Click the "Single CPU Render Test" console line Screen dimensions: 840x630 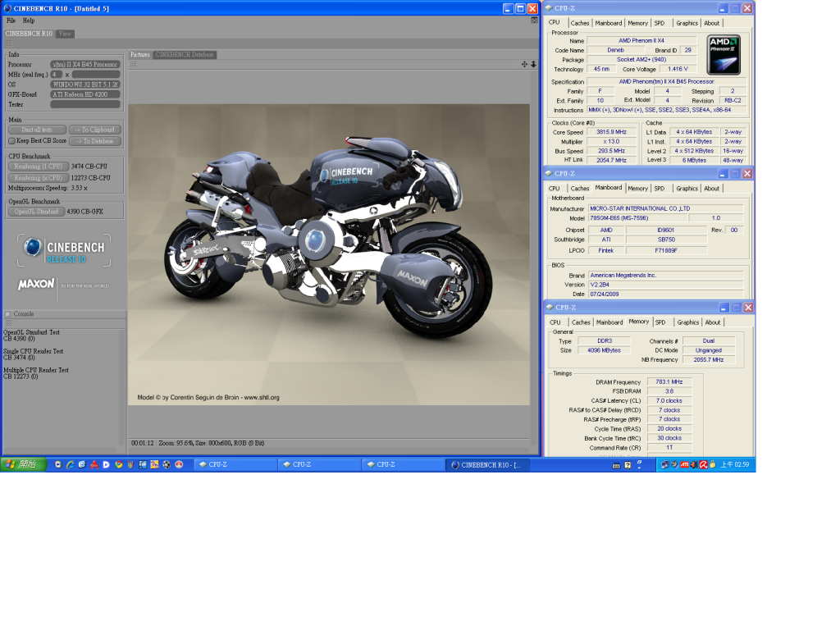33,351
